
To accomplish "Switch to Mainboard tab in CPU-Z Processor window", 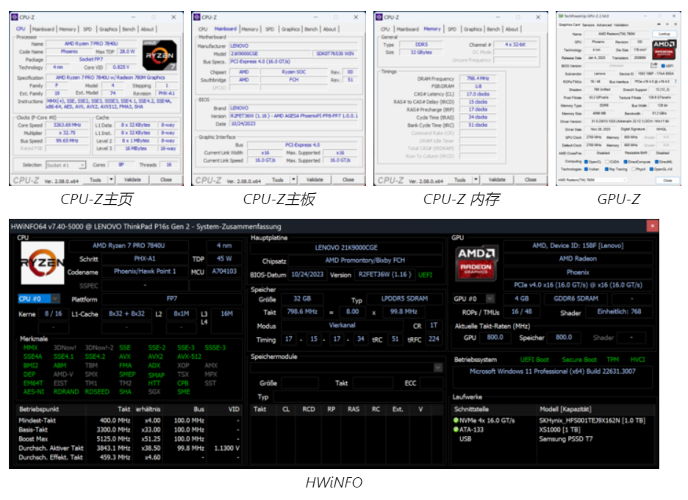I will 43,29.
